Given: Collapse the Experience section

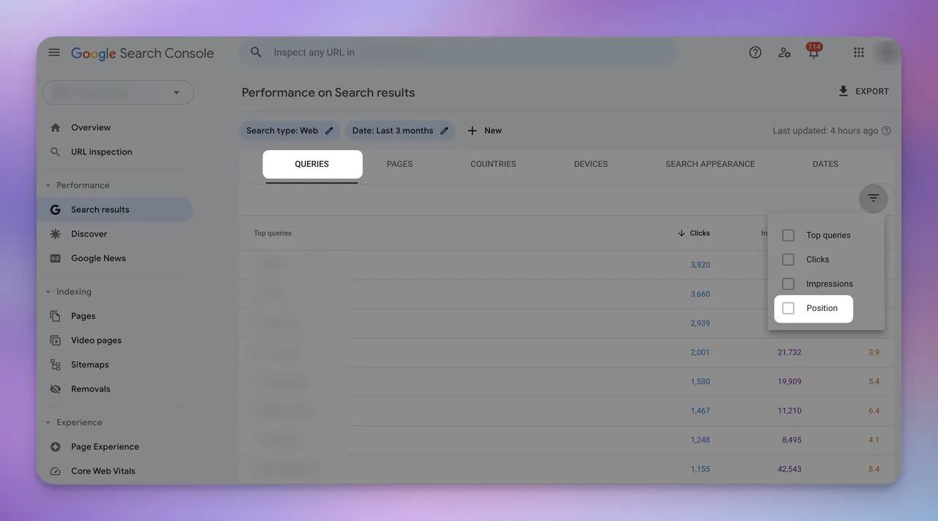Looking at the screenshot, I should 48,423.
